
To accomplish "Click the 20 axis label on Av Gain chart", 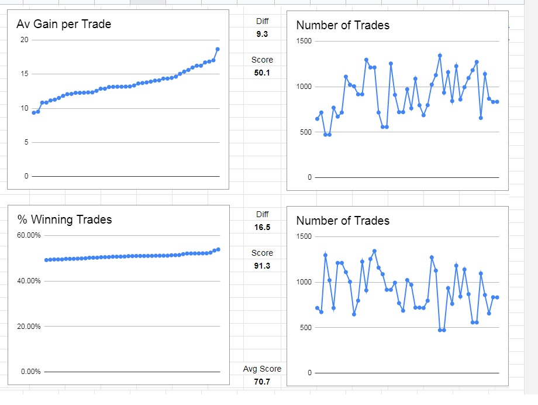I will [x=24, y=40].
